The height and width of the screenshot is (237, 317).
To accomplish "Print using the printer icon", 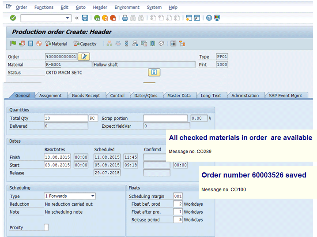I will [x=125, y=18].
